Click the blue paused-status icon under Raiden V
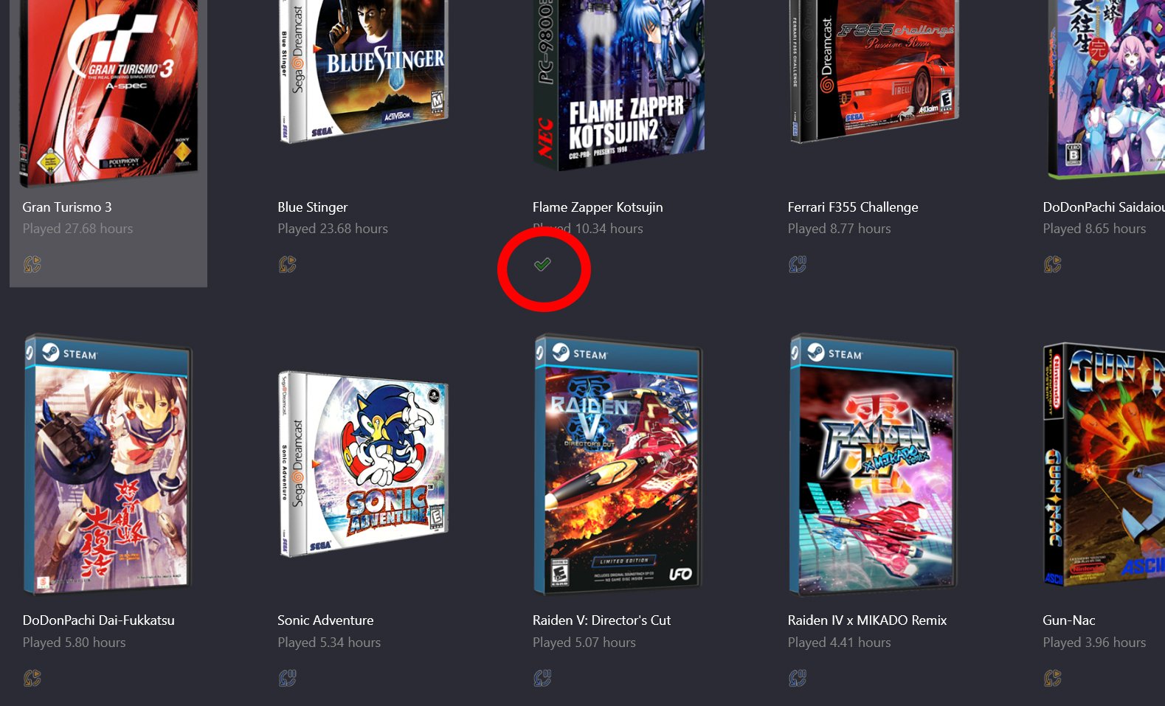1165x706 pixels. [542, 678]
